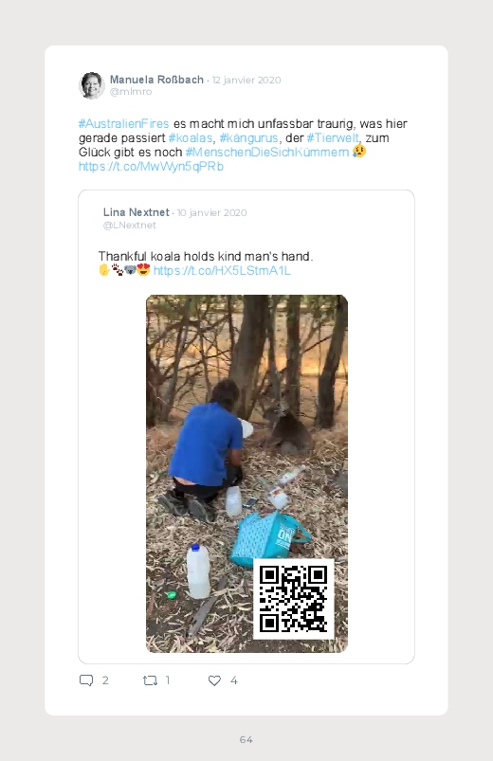Click the reply speech bubble icon

(x=86, y=680)
